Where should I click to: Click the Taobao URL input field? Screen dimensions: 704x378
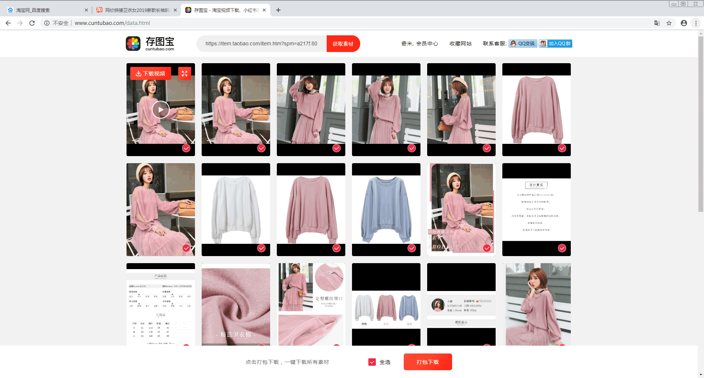coord(261,43)
